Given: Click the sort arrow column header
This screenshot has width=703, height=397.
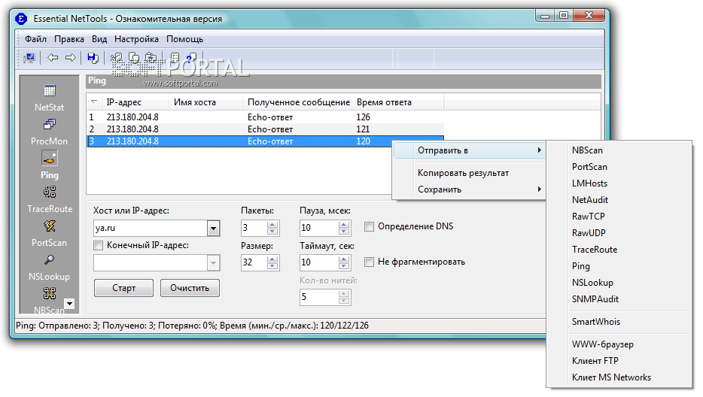Looking at the screenshot, I should click(93, 102).
